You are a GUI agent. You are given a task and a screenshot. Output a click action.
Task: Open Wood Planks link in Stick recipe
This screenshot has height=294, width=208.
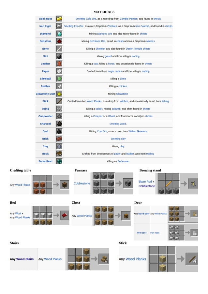coord(136,259)
